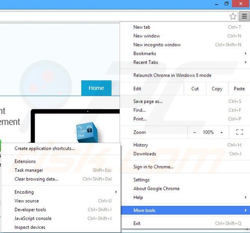Image resolution: width=250 pixels, height=233 pixels.
Task: Choose Save page as...
Action: click(185, 102)
